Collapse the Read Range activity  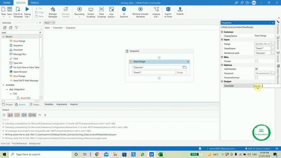pos(188,61)
